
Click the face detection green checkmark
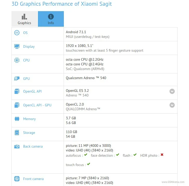click(x=118, y=155)
